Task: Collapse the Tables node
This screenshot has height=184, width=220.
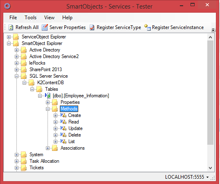Action: pos(32,89)
